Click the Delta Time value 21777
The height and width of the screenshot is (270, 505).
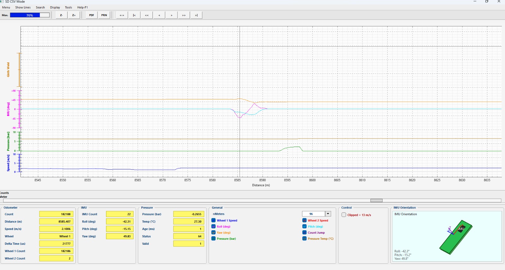coord(56,244)
